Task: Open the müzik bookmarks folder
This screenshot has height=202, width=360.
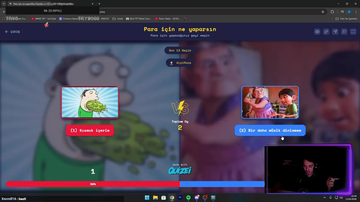Action: pyautogui.click(x=118, y=19)
